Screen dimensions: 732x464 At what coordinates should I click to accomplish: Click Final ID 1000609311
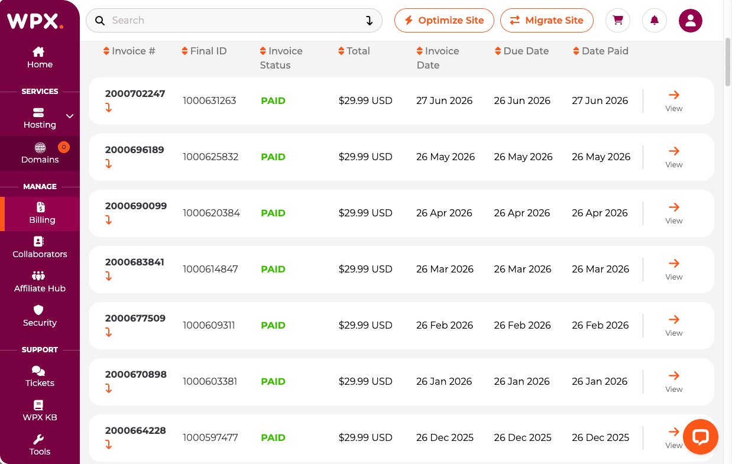pos(209,326)
